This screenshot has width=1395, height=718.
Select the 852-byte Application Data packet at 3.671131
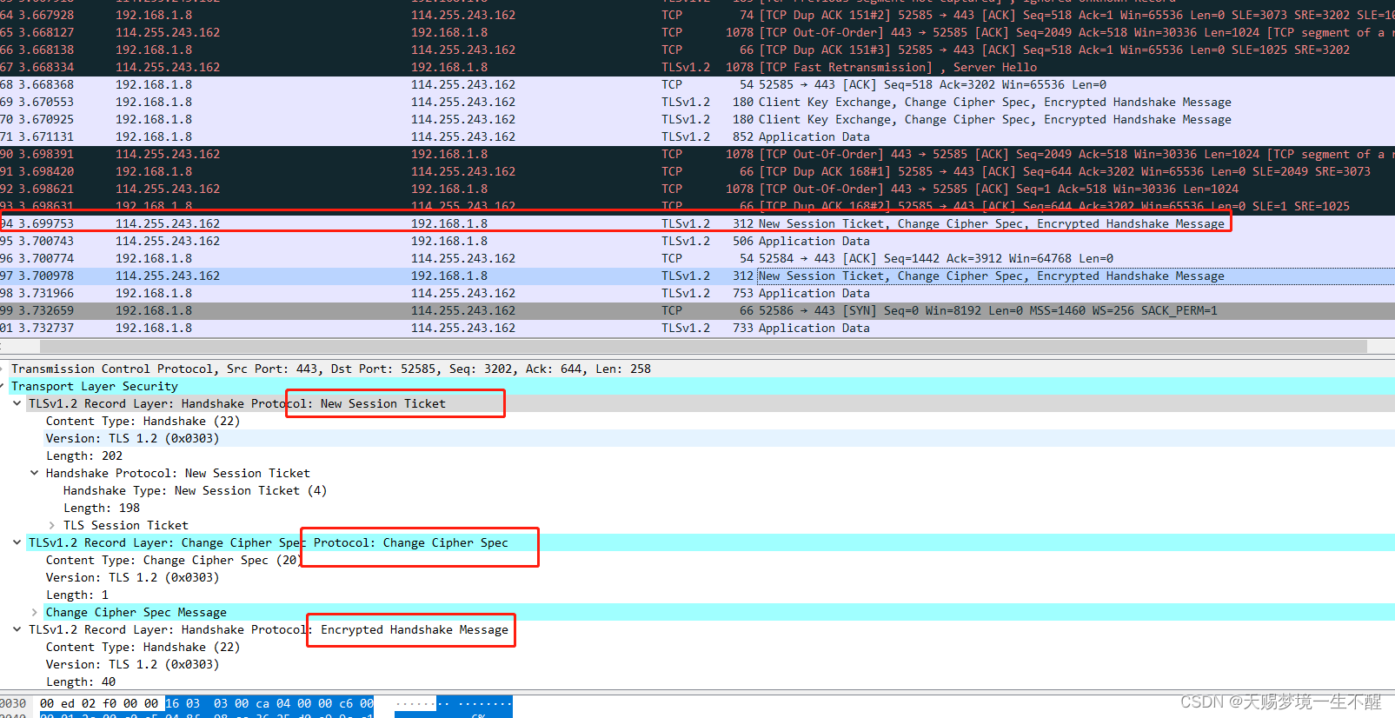pyautogui.click(x=697, y=136)
